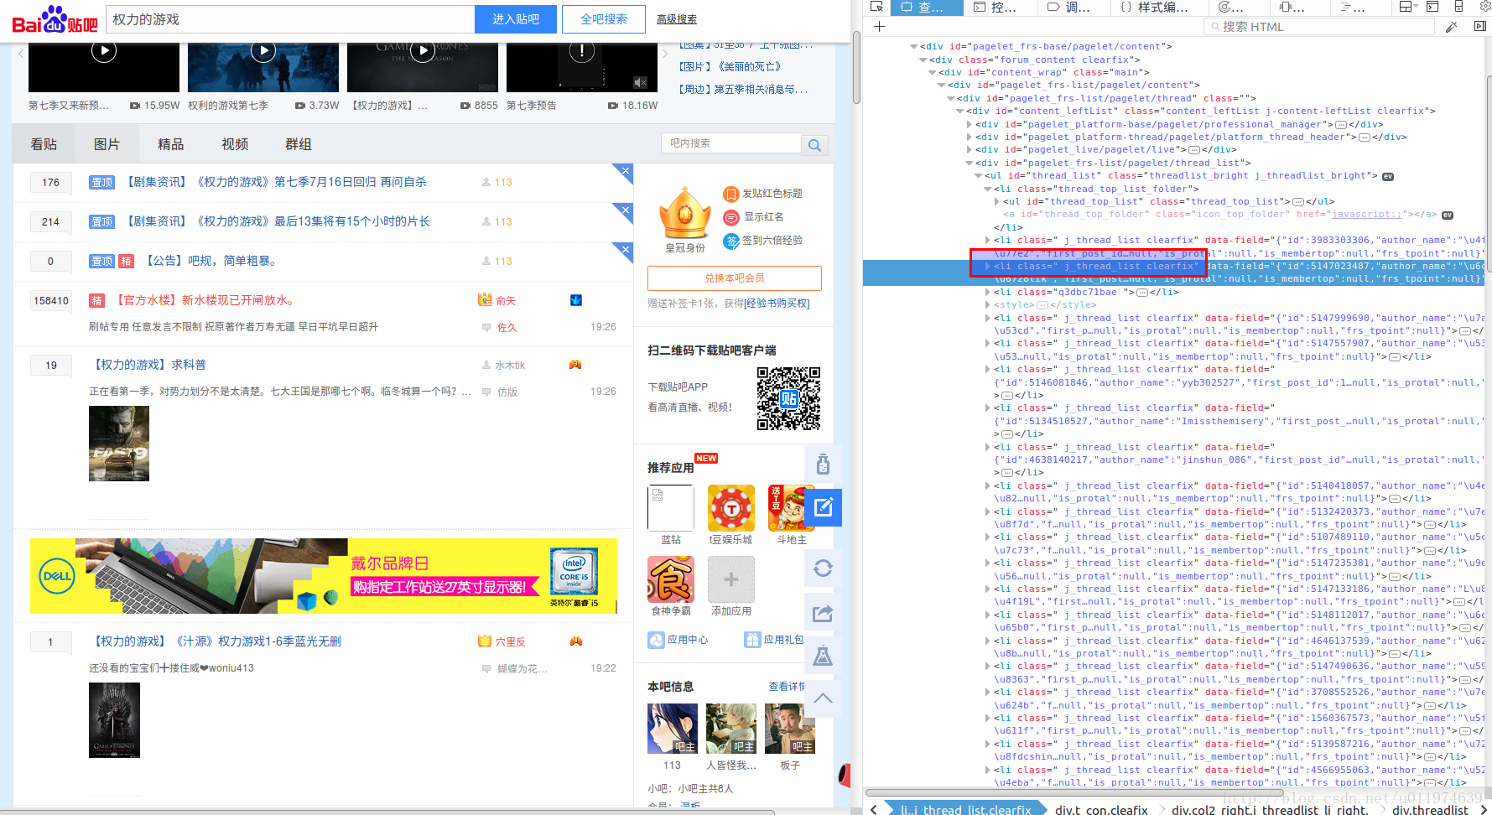Toggle DevTools split console icon

[x=1432, y=7]
